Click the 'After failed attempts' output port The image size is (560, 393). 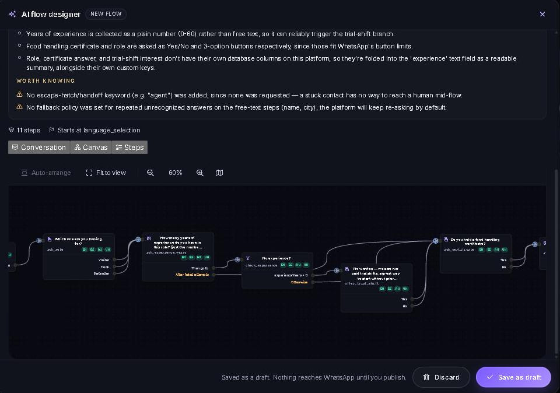[213, 275]
